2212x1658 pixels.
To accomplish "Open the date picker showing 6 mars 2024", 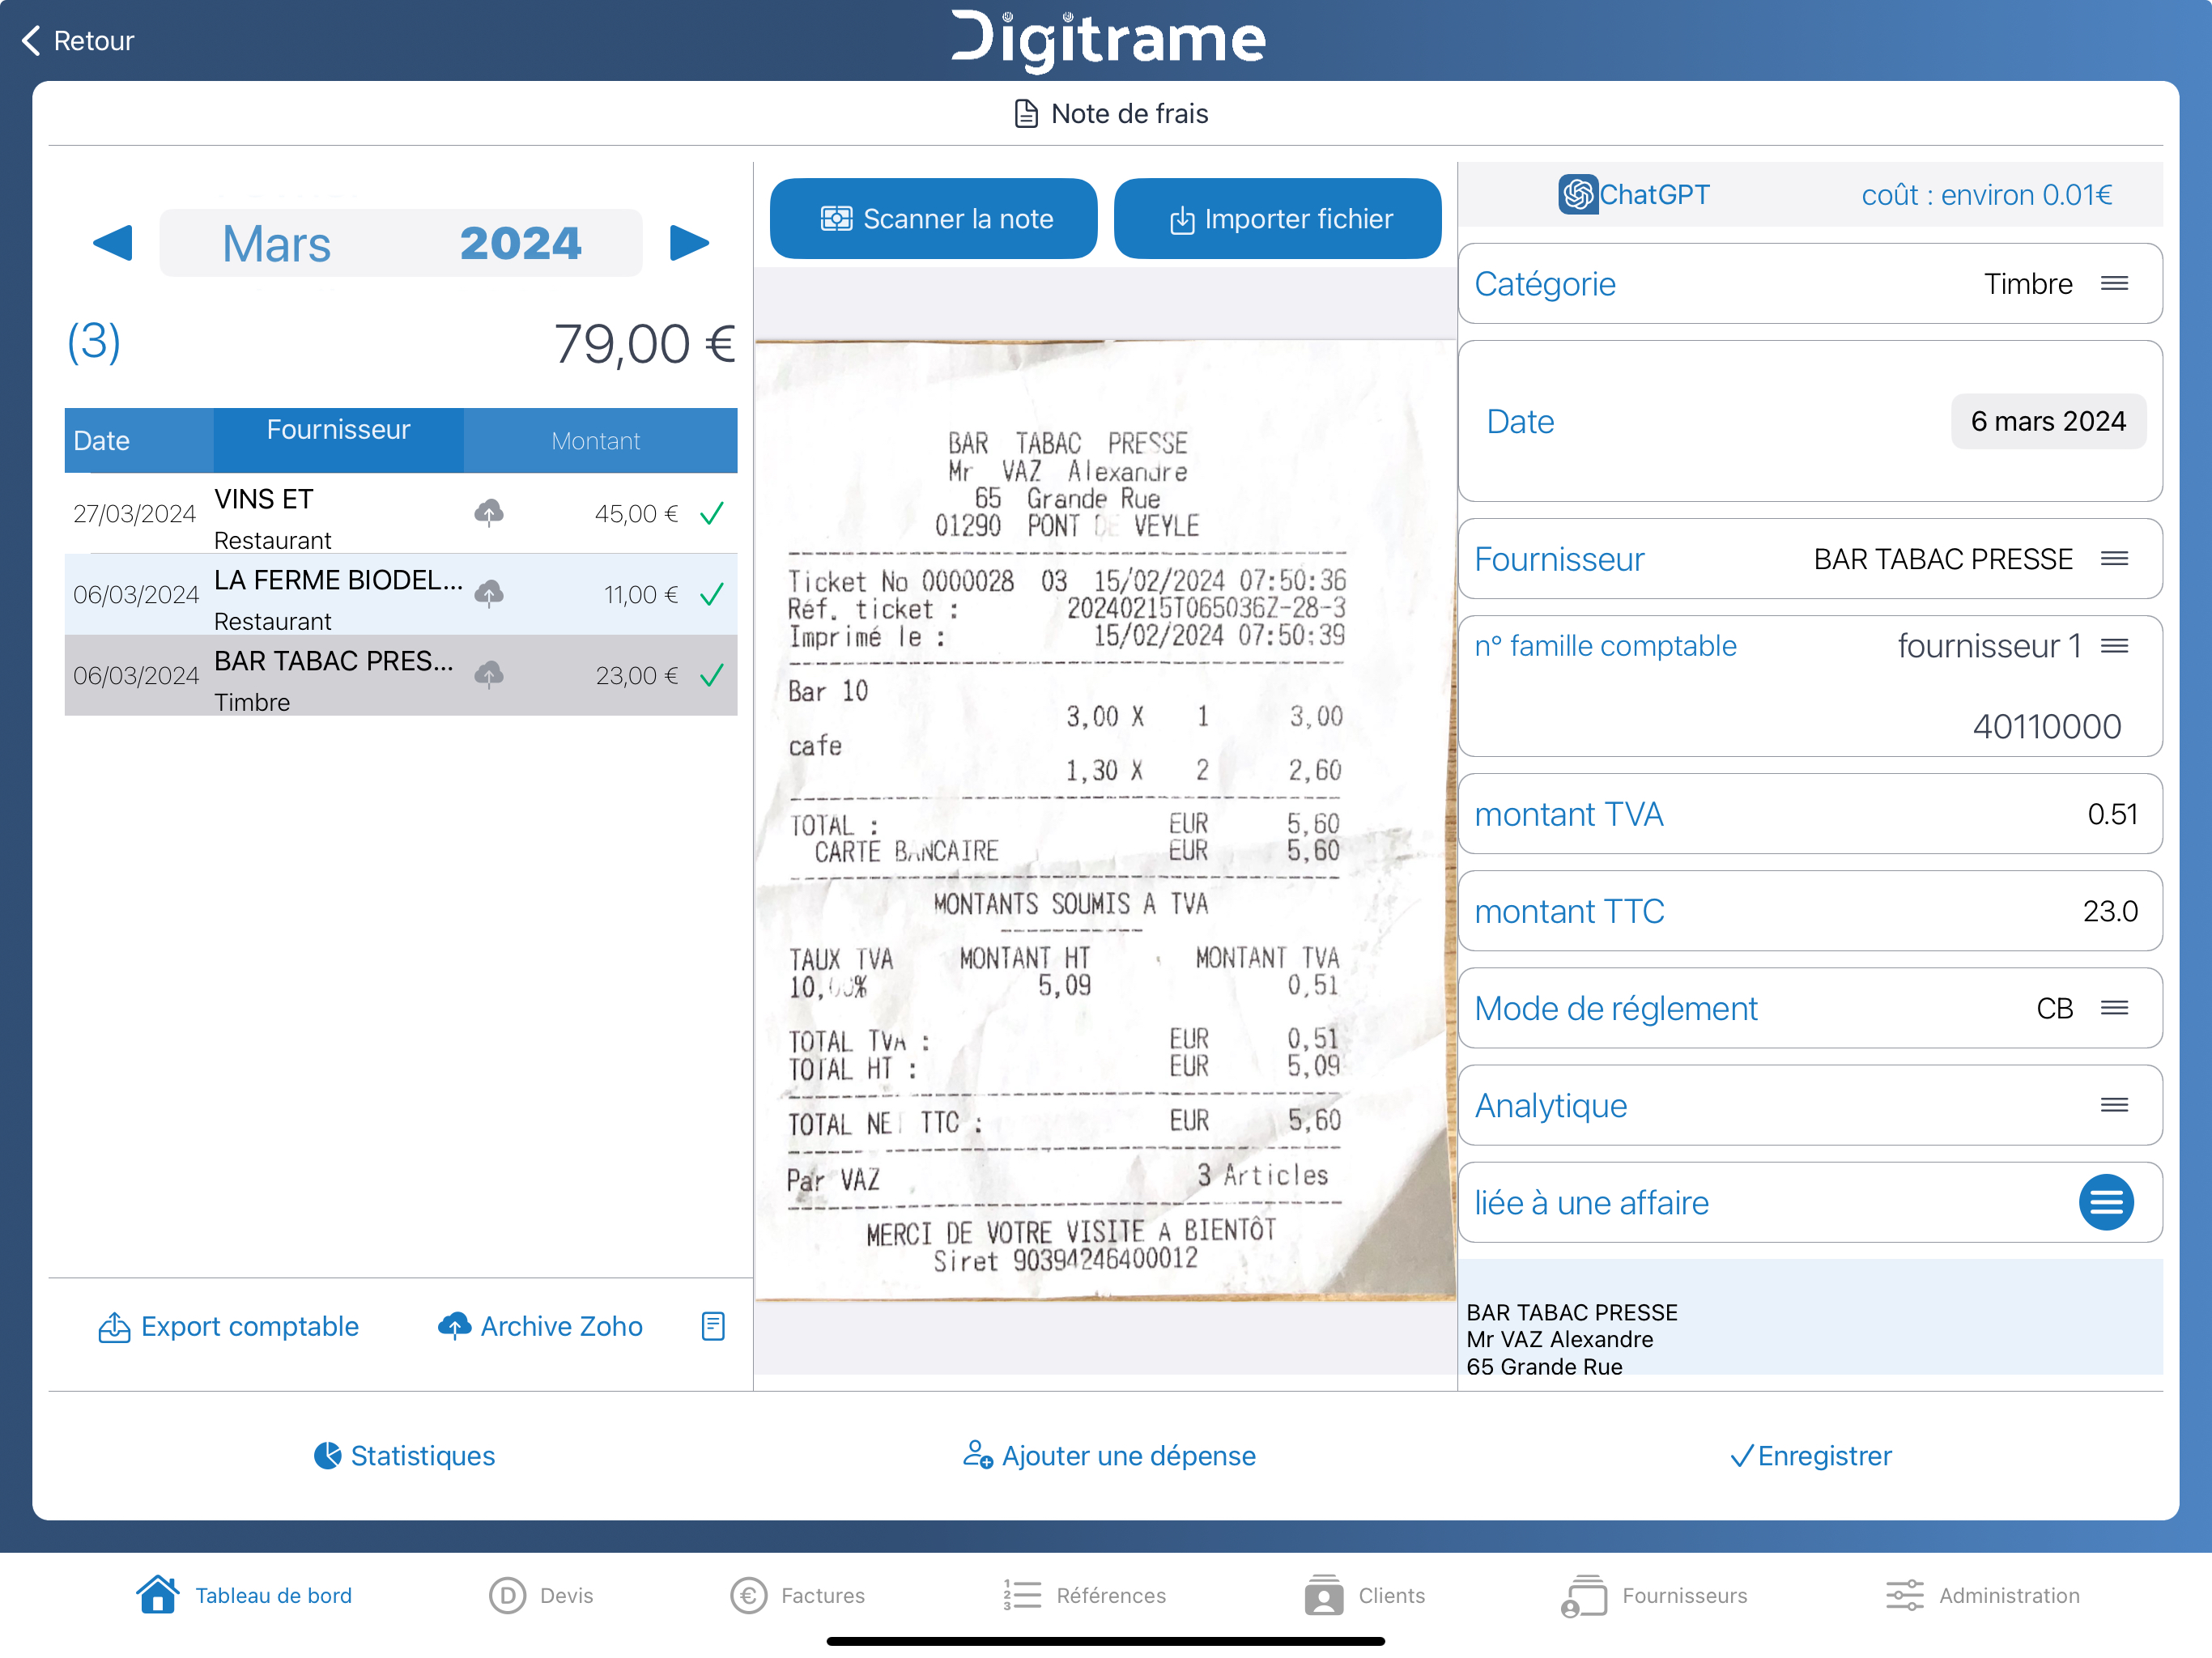I will pos(2048,421).
